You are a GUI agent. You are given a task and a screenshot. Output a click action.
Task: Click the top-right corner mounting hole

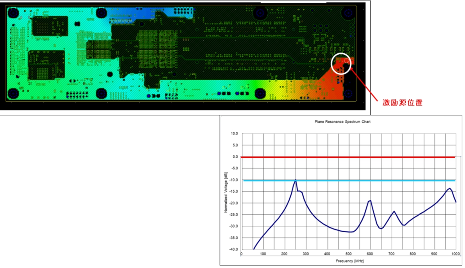(x=348, y=14)
